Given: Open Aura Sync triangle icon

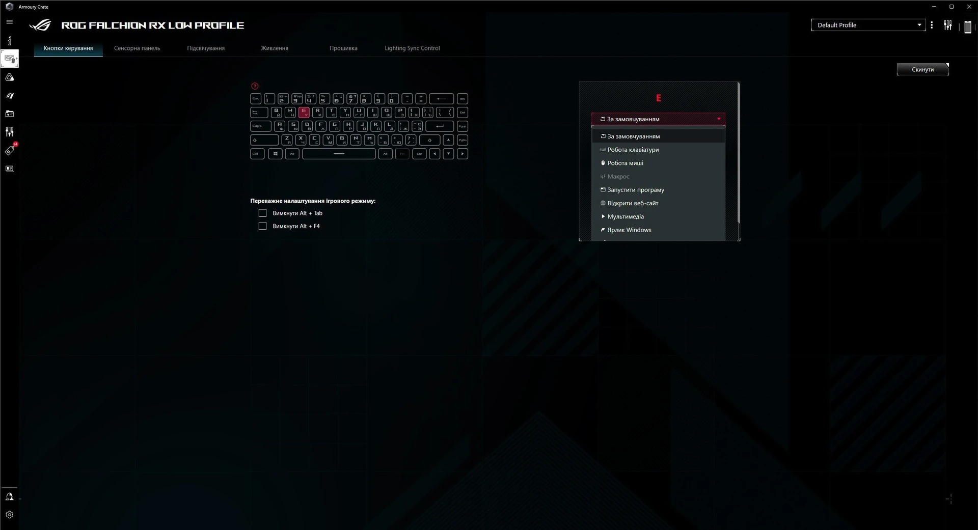Looking at the screenshot, I should pos(9,77).
